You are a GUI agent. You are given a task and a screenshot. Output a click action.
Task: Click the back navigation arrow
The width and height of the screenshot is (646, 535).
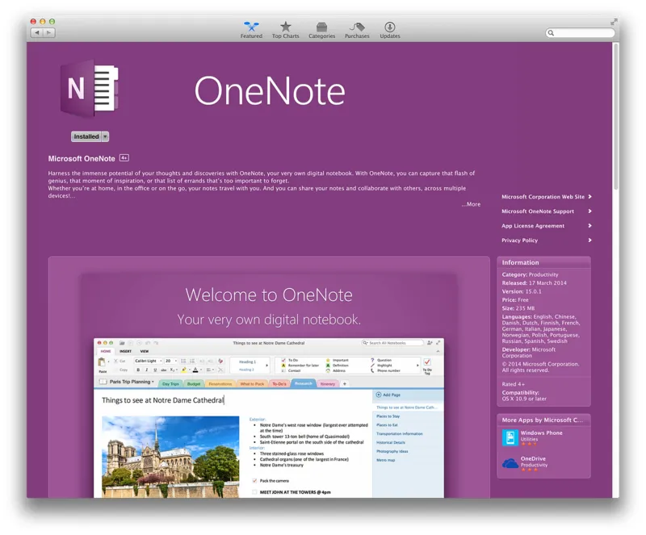pyautogui.click(x=36, y=32)
